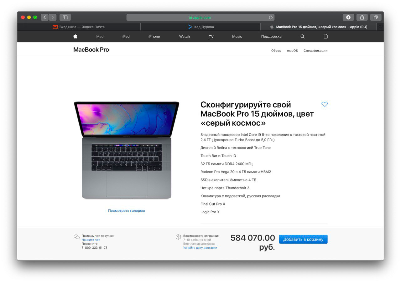This screenshot has height=283, width=401.
Task: Open the search magnifier on the Apple nav
Action: [x=302, y=36]
